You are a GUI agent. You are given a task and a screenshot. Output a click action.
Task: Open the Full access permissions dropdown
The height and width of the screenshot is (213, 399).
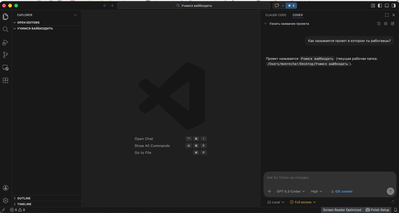point(303,202)
